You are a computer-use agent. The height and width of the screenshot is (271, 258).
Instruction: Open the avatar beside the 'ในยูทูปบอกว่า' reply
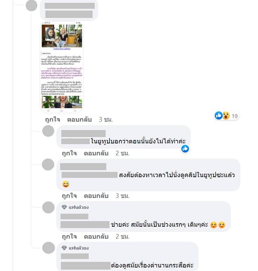(48, 131)
